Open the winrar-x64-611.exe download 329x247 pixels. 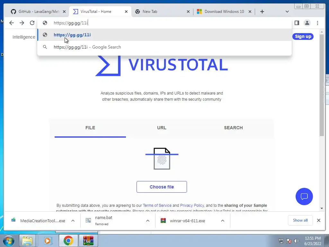(187, 221)
